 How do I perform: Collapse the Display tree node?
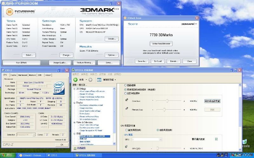coord(75,103)
